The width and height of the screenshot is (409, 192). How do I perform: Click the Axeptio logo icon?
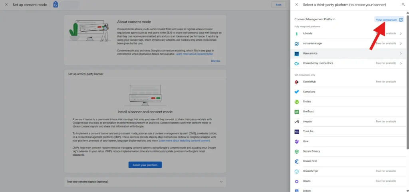point(297,122)
